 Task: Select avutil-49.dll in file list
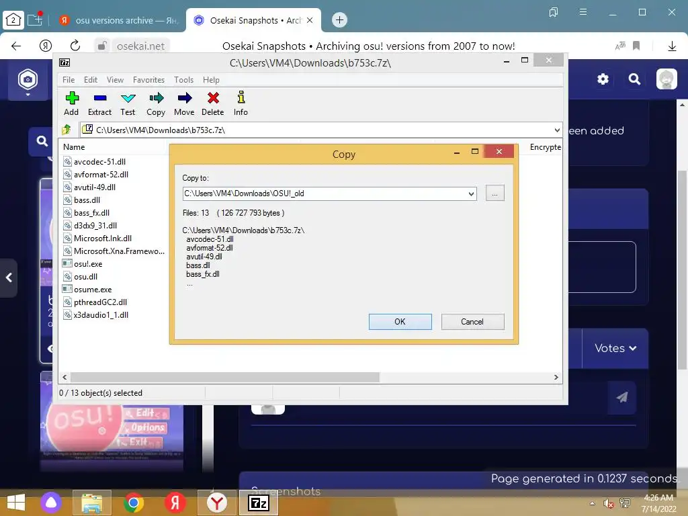tap(94, 187)
